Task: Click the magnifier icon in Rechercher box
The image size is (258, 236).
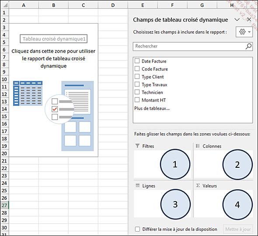Action: pos(248,46)
